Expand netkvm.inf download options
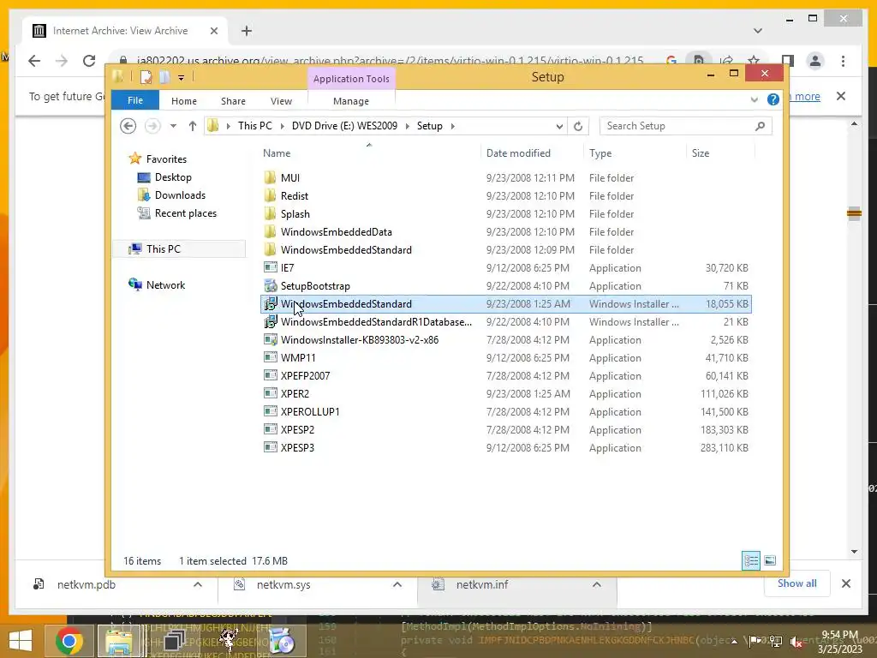Viewport: 877px width, 658px height. tap(597, 584)
